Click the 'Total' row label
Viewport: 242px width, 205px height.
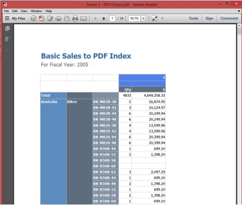click(x=46, y=95)
